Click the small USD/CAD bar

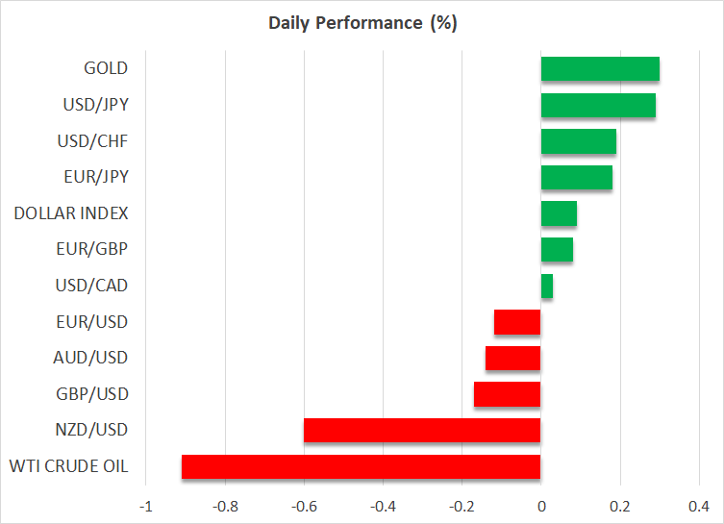[547, 286]
